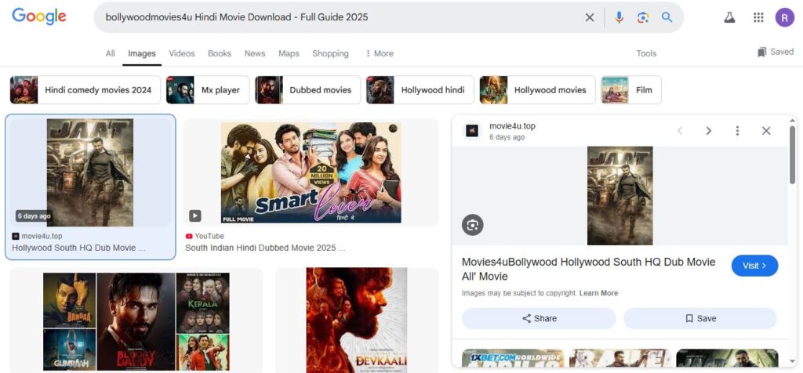Open the JAAT poster result thumbnail
The width and height of the screenshot is (803, 373).
(x=90, y=173)
